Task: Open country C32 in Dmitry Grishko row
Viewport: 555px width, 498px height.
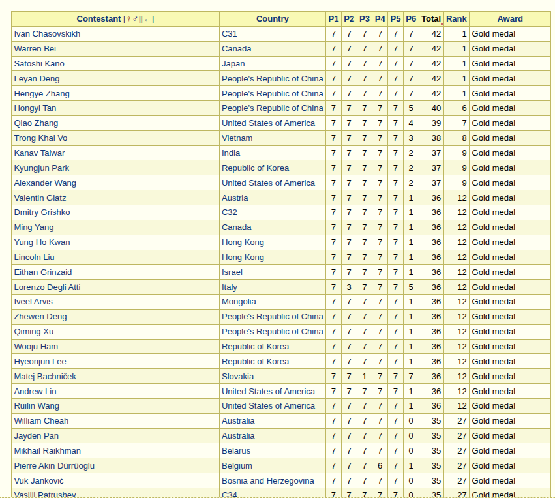Action: [230, 212]
